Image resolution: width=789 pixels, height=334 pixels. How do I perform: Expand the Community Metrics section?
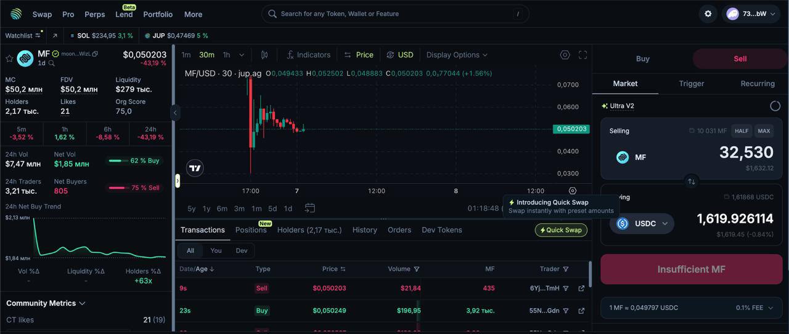tap(46, 303)
